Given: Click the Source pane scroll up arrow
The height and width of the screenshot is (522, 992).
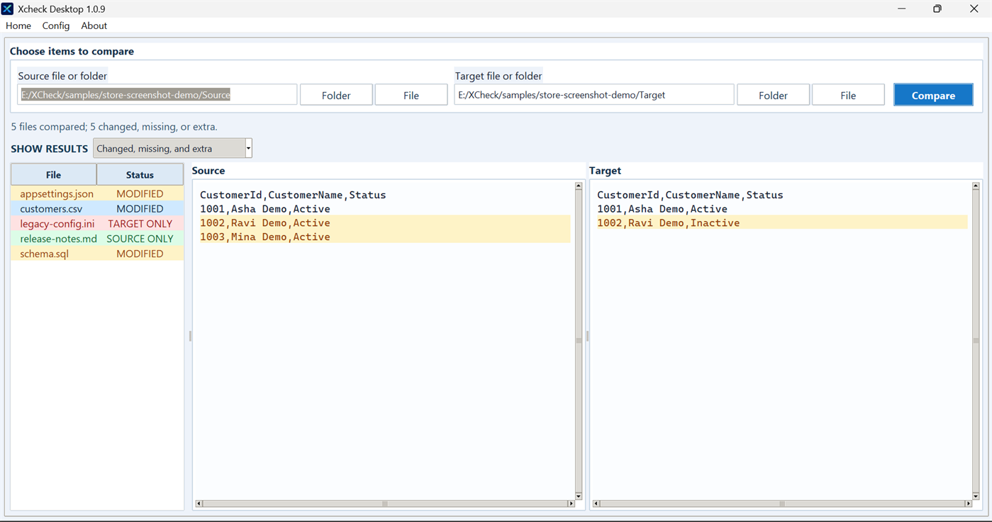Looking at the screenshot, I should [579, 186].
